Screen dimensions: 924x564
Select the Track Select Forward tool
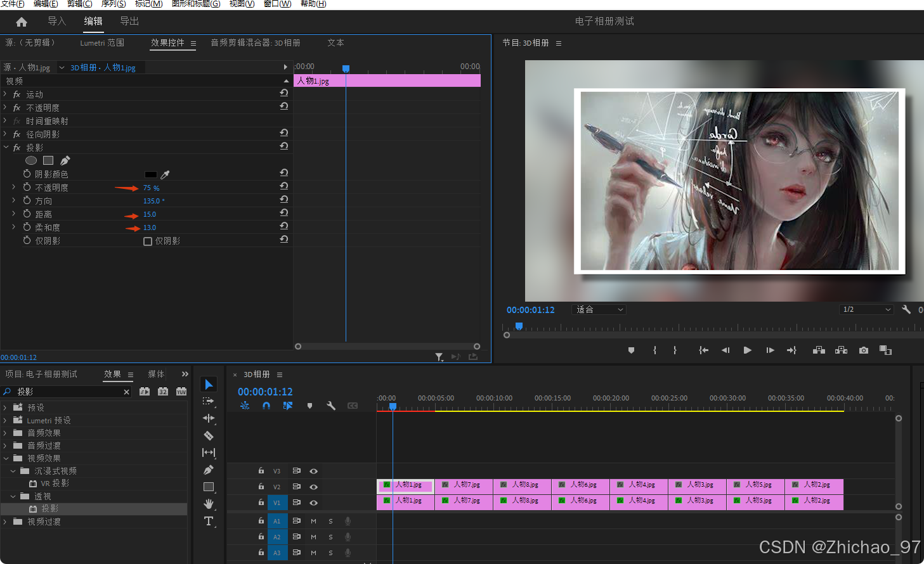(209, 401)
